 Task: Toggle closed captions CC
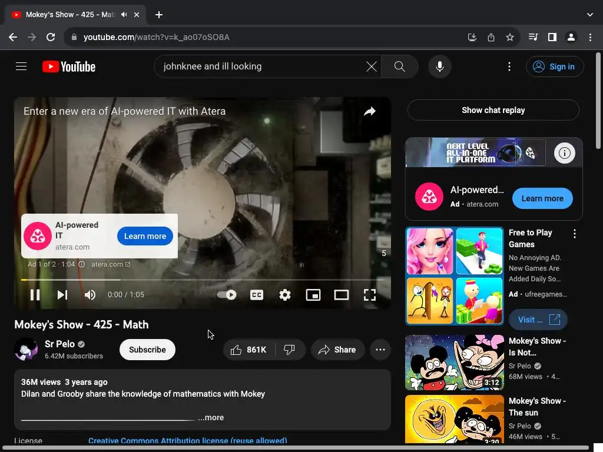tap(257, 295)
